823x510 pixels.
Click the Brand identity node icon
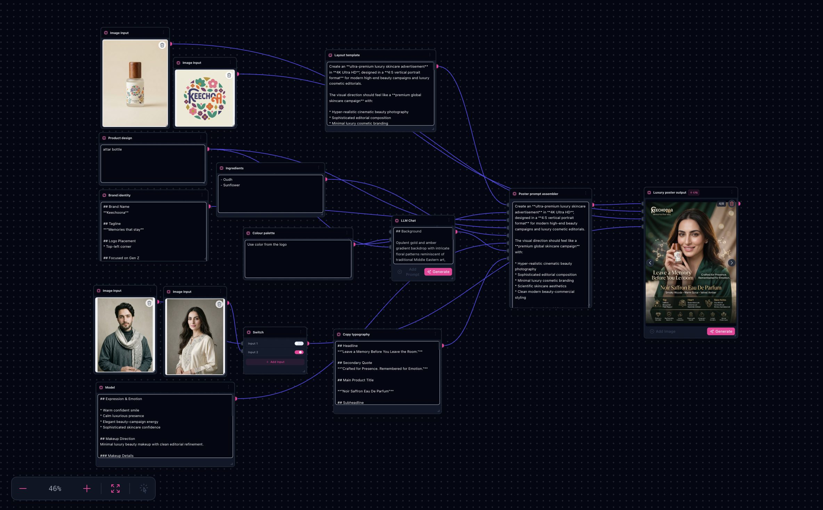coord(104,195)
